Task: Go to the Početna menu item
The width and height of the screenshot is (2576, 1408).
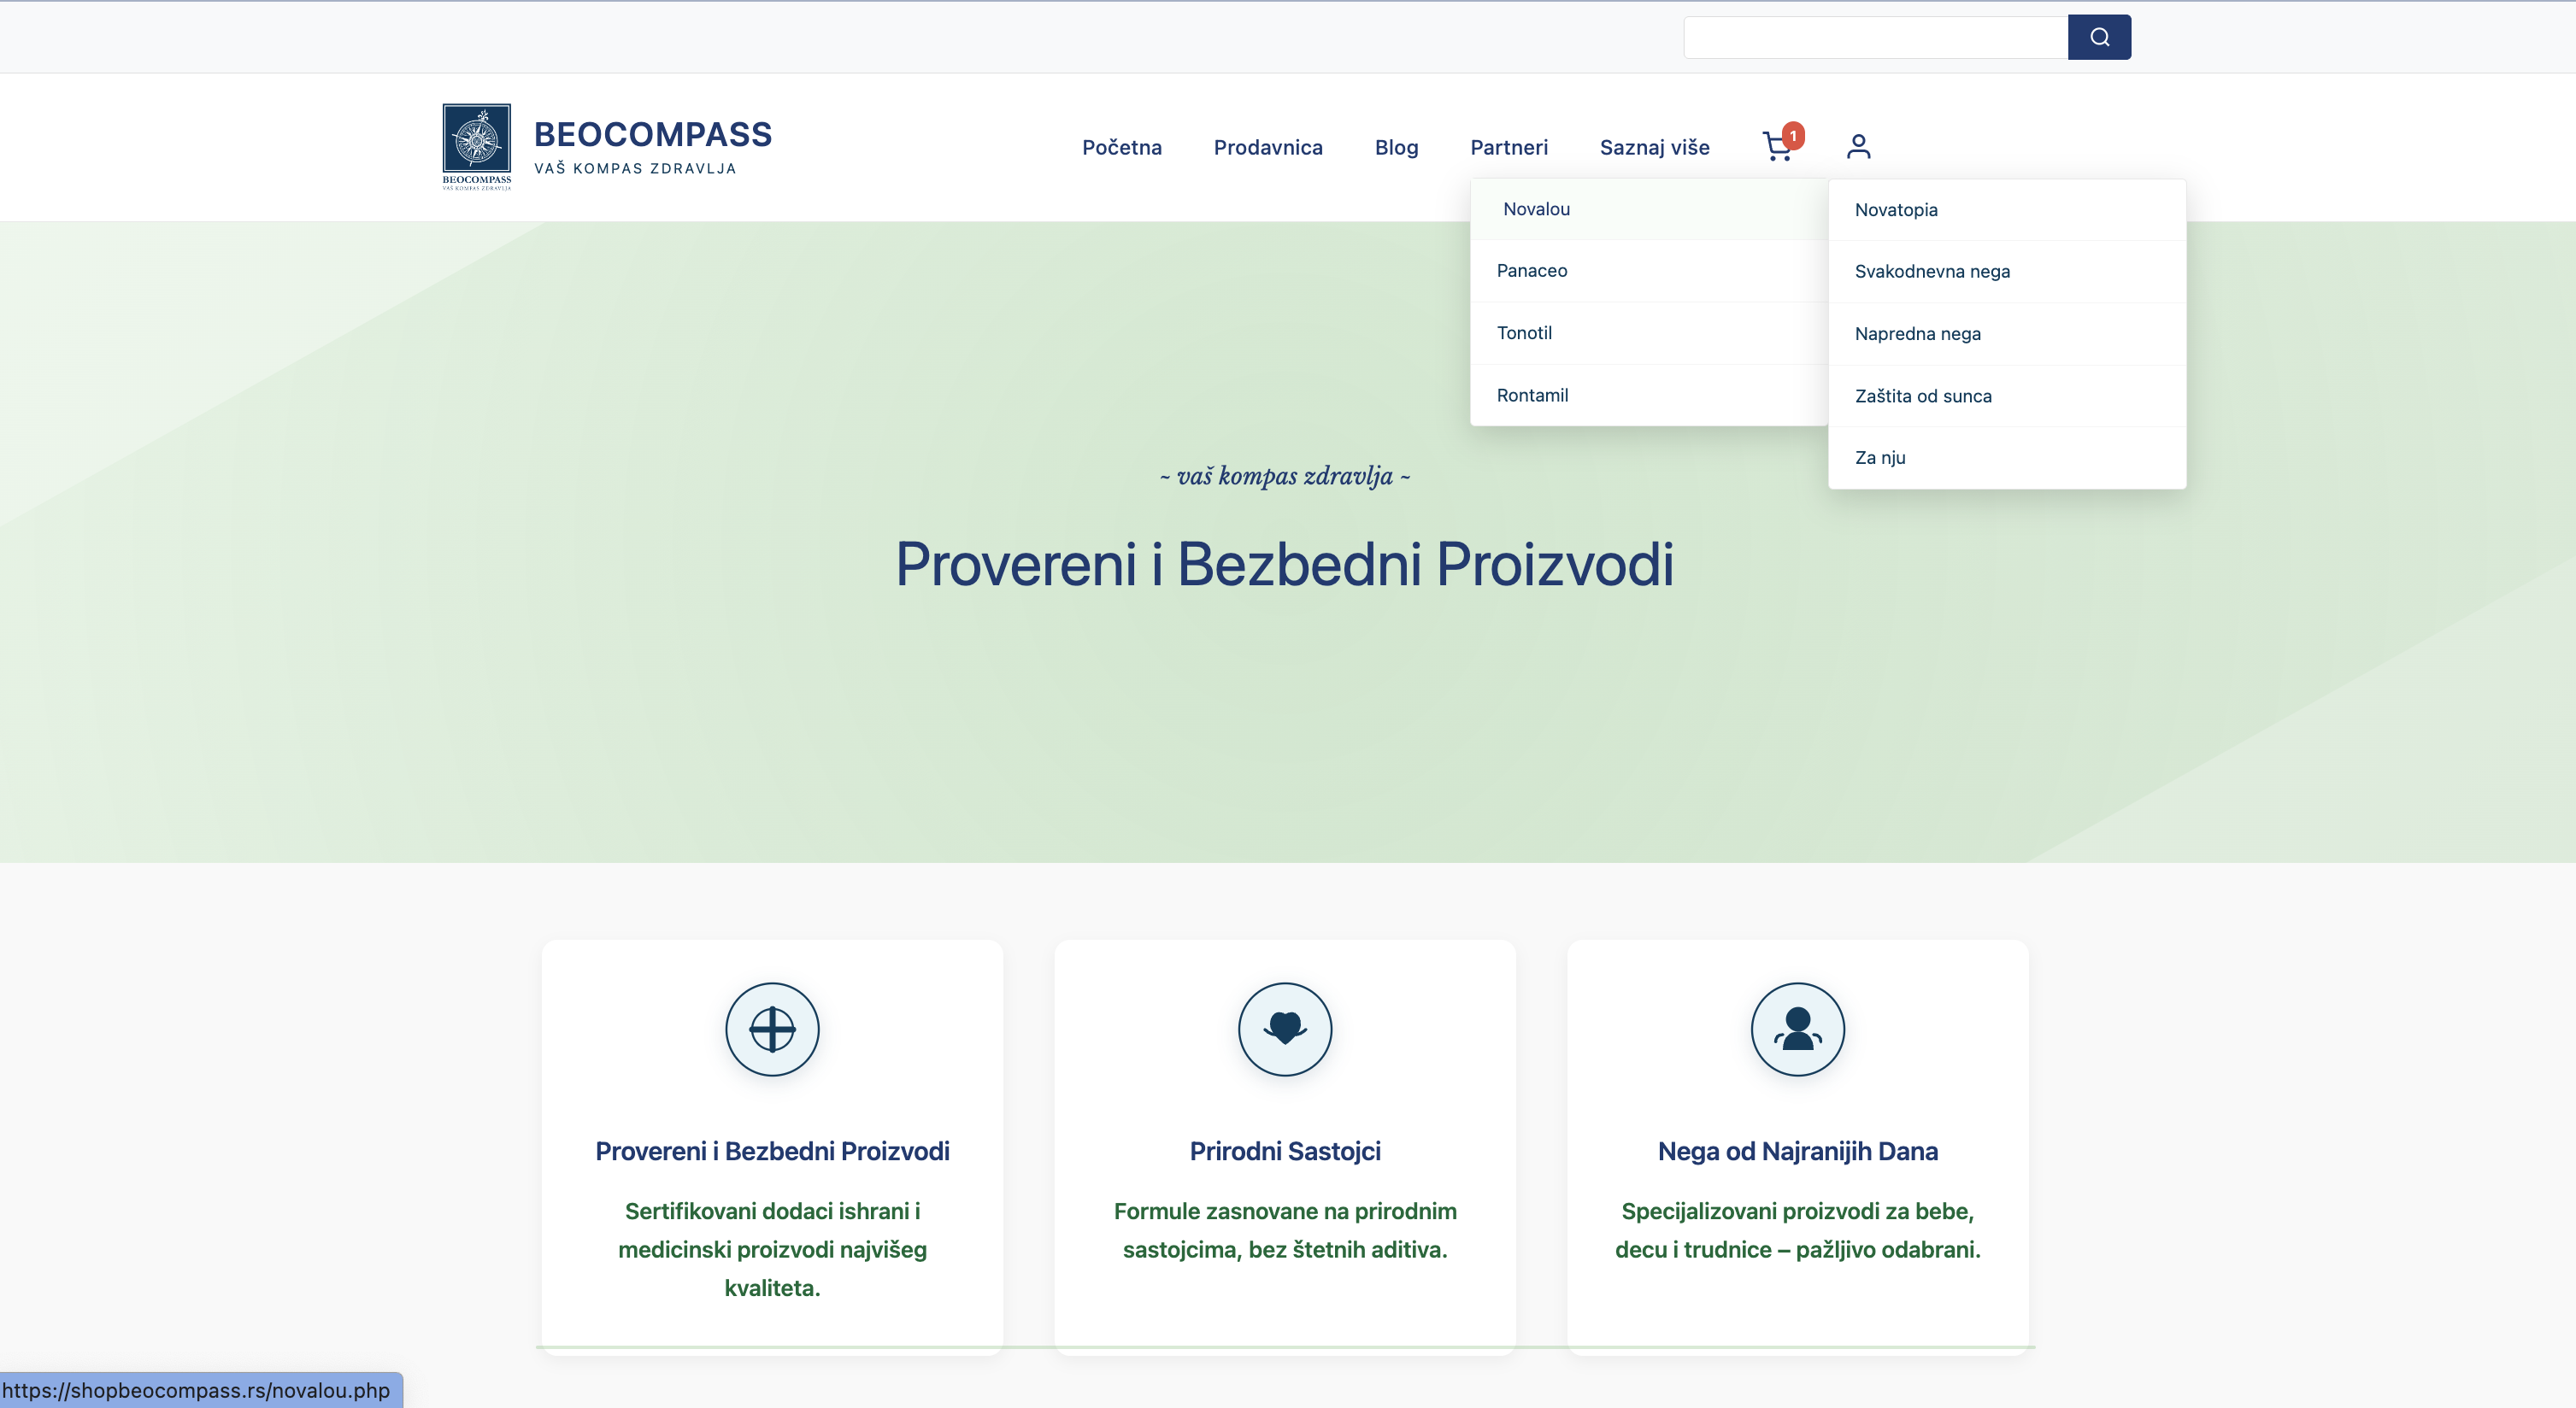Action: coord(1122,147)
